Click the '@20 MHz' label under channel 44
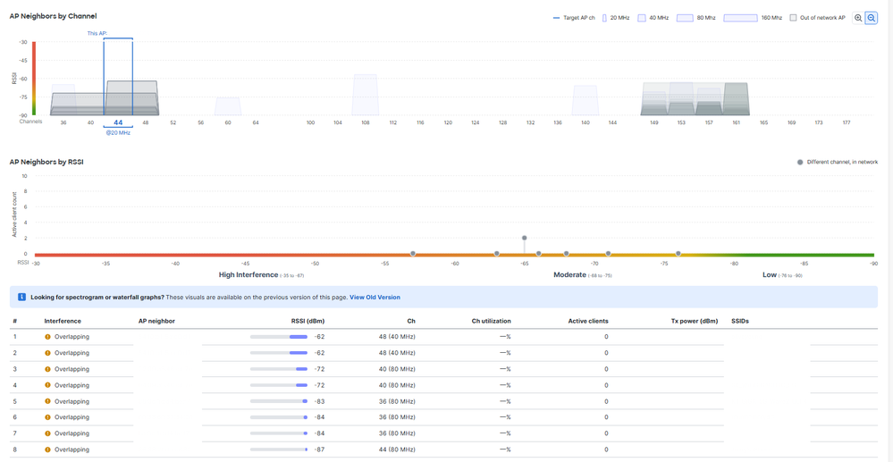893x462 pixels. 118,133
